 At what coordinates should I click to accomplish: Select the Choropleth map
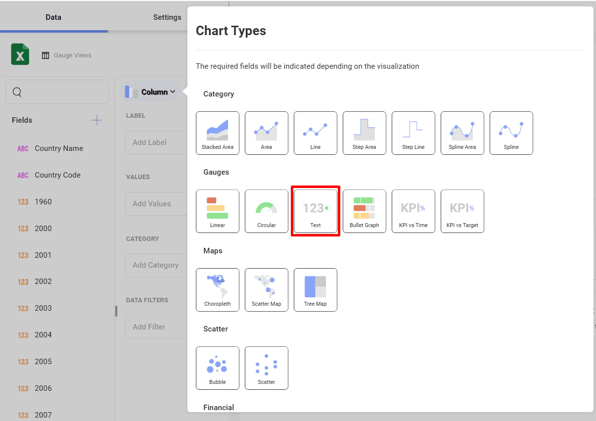click(218, 290)
